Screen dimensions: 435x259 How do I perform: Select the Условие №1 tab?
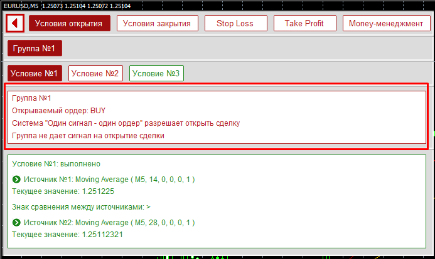[x=35, y=73]
